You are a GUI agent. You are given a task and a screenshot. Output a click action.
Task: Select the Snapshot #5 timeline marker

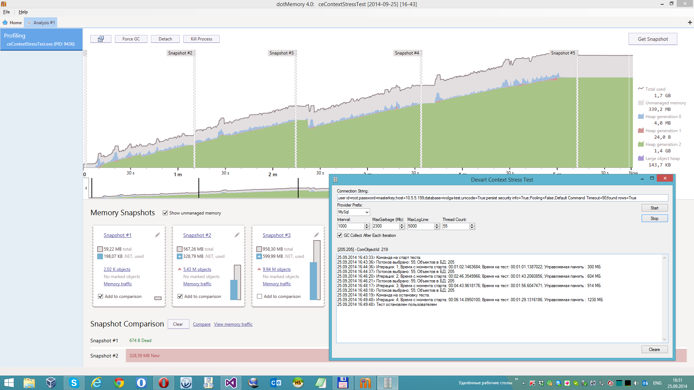[x=563, y=53]
